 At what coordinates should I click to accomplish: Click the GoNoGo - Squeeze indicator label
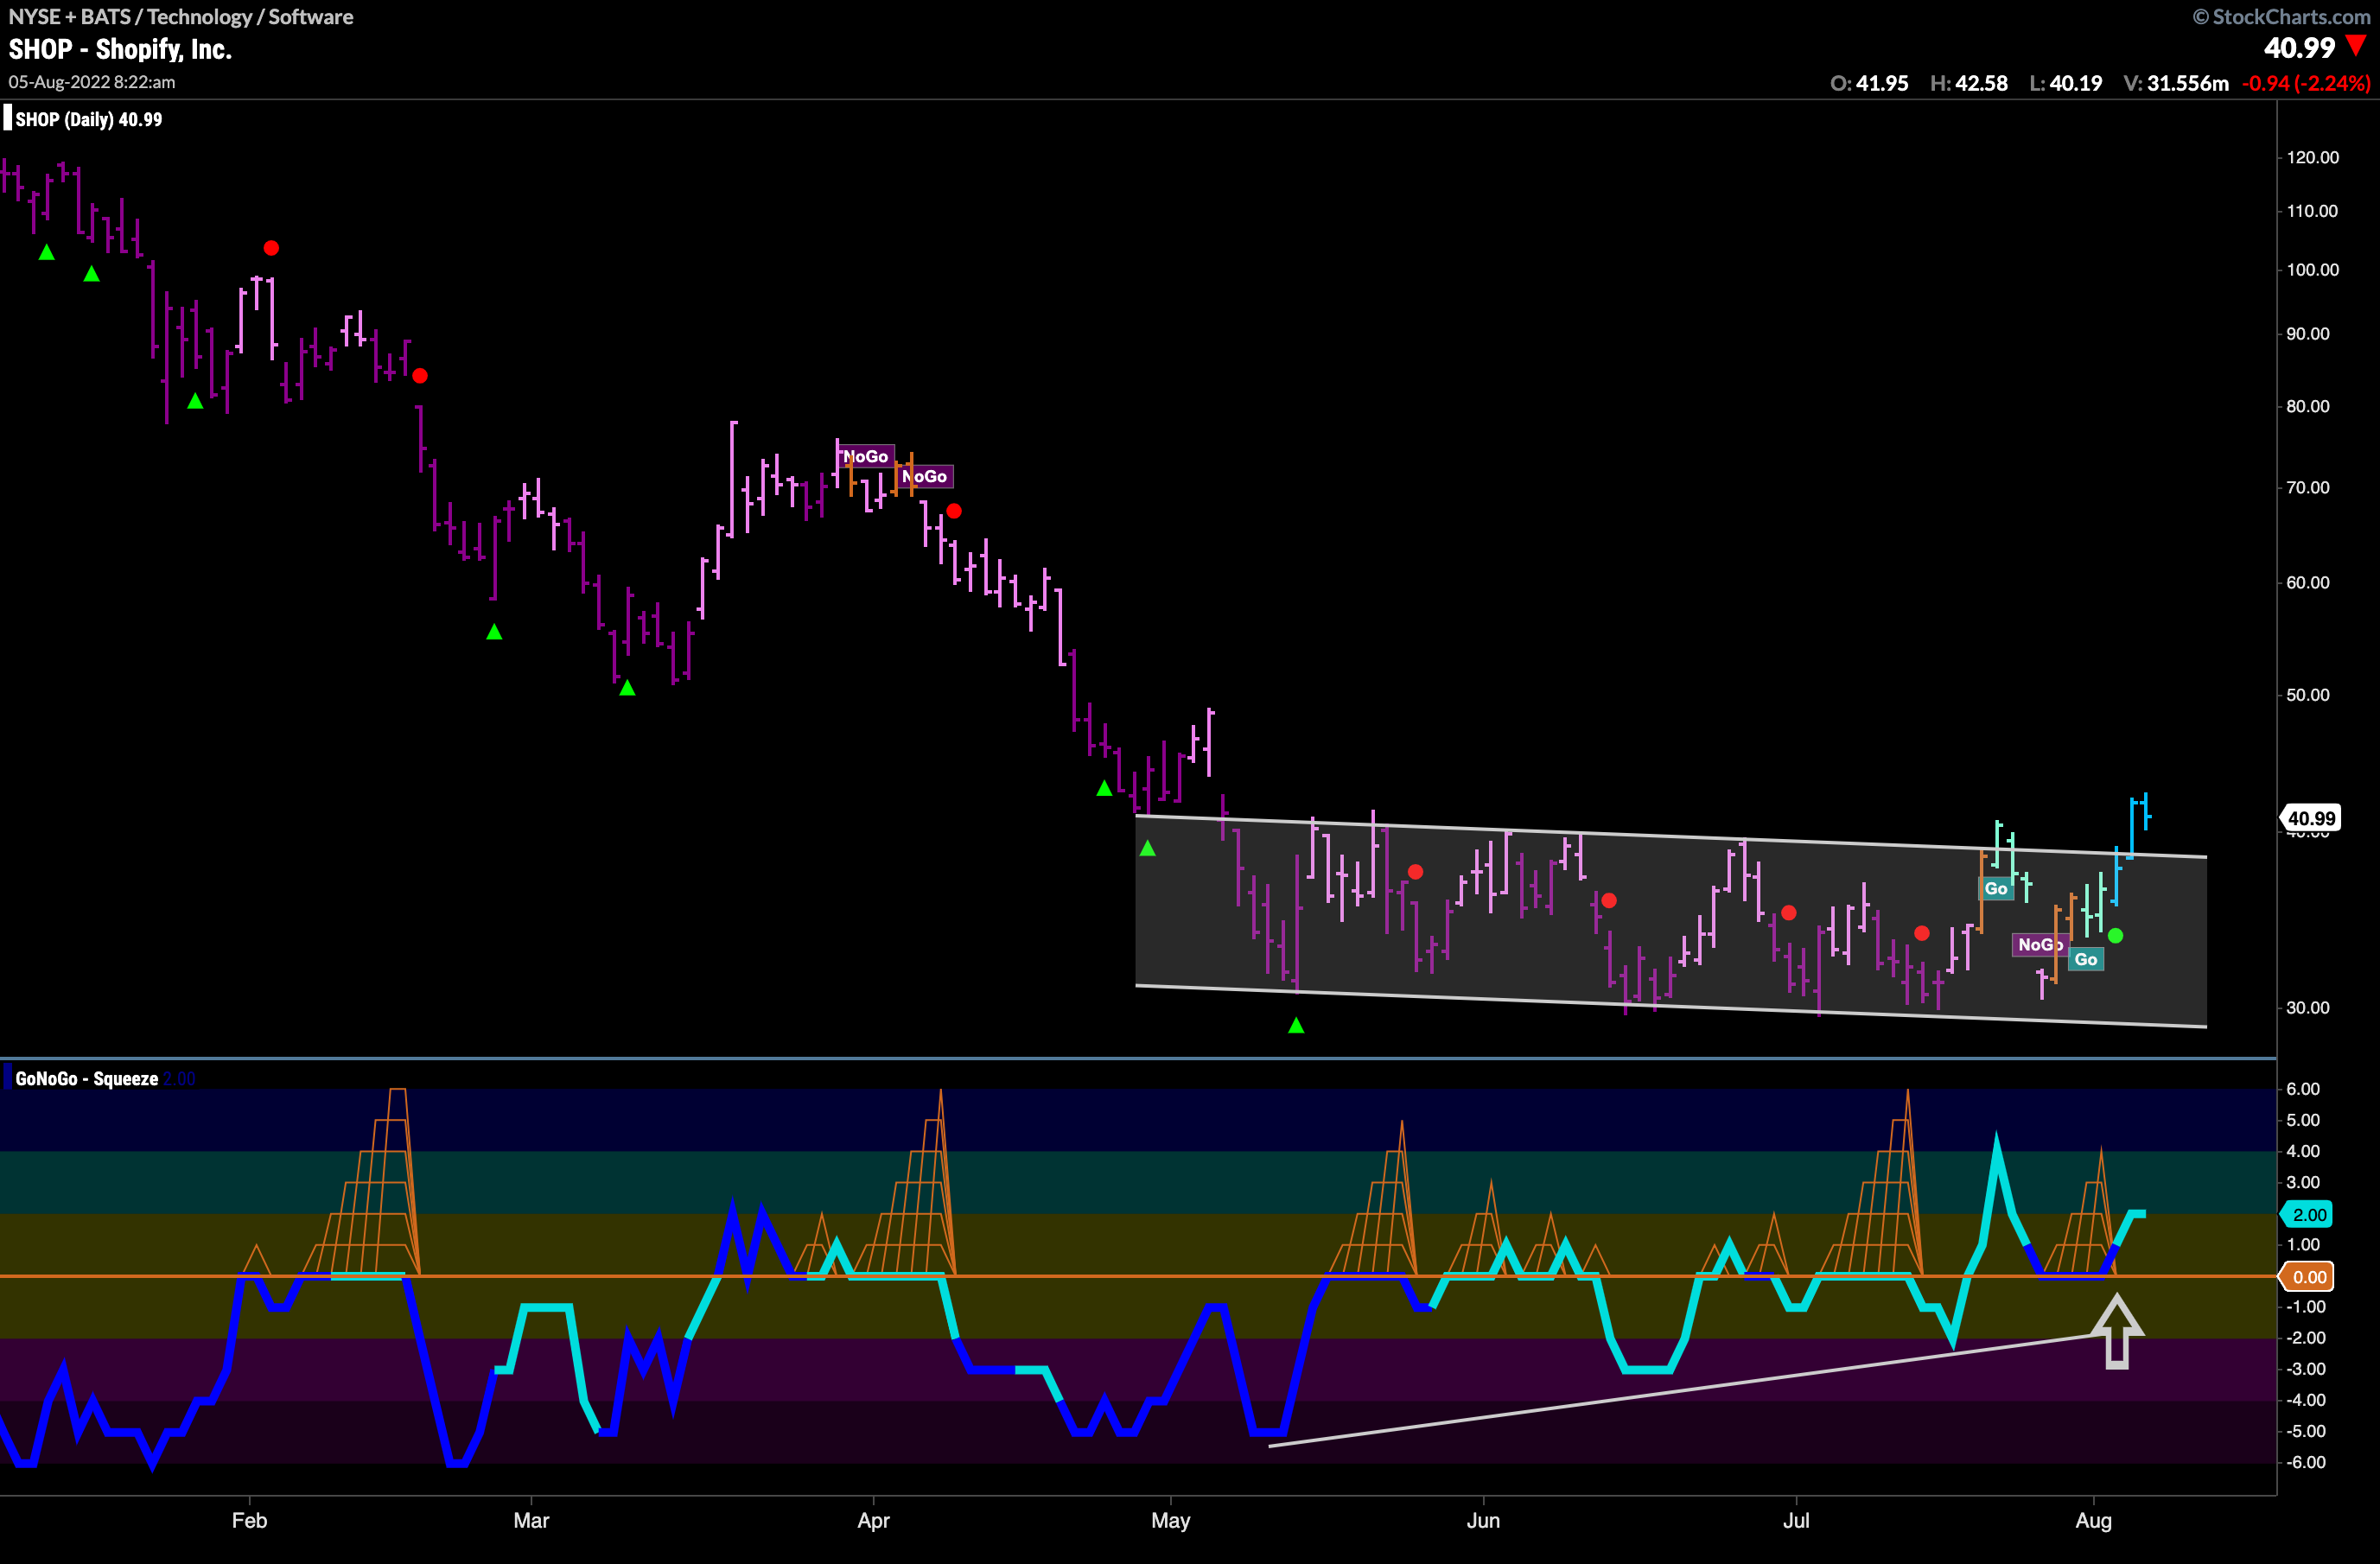tap(86, 1078)
